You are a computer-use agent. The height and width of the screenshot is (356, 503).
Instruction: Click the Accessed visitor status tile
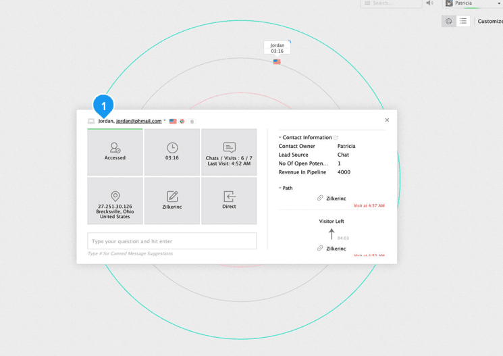click(115, 152)
